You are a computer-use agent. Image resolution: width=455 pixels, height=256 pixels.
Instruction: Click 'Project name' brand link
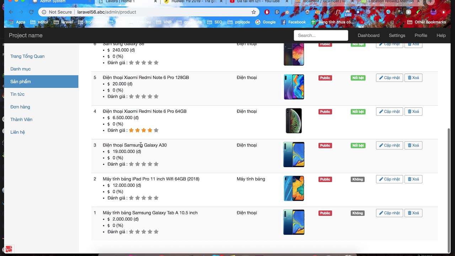click(26, 36)
